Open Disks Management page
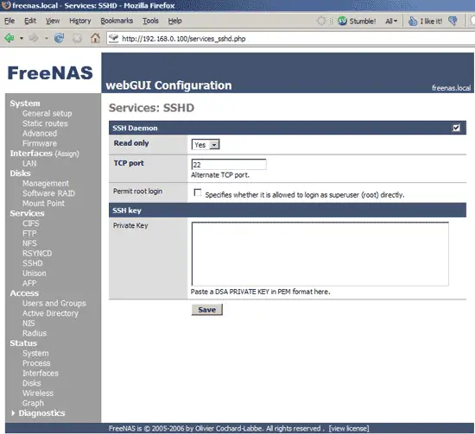This screenshot has width=475, height=434. (46, 184)
